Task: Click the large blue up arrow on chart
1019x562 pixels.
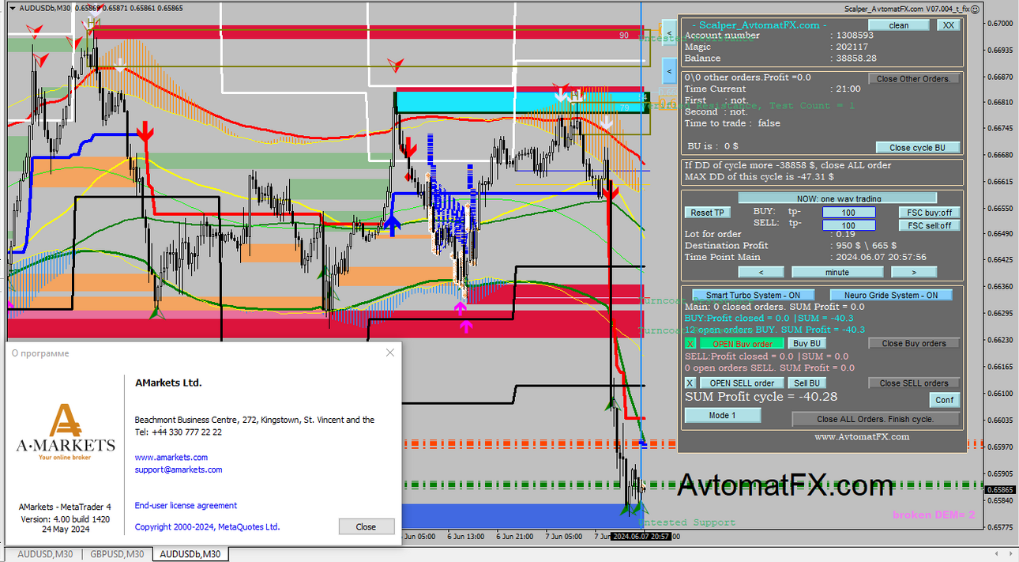Action: 393,225
